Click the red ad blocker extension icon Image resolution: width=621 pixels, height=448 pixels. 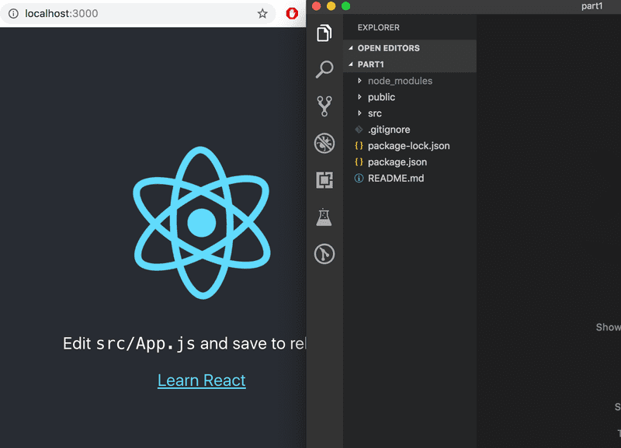click(x=292, y=13)
